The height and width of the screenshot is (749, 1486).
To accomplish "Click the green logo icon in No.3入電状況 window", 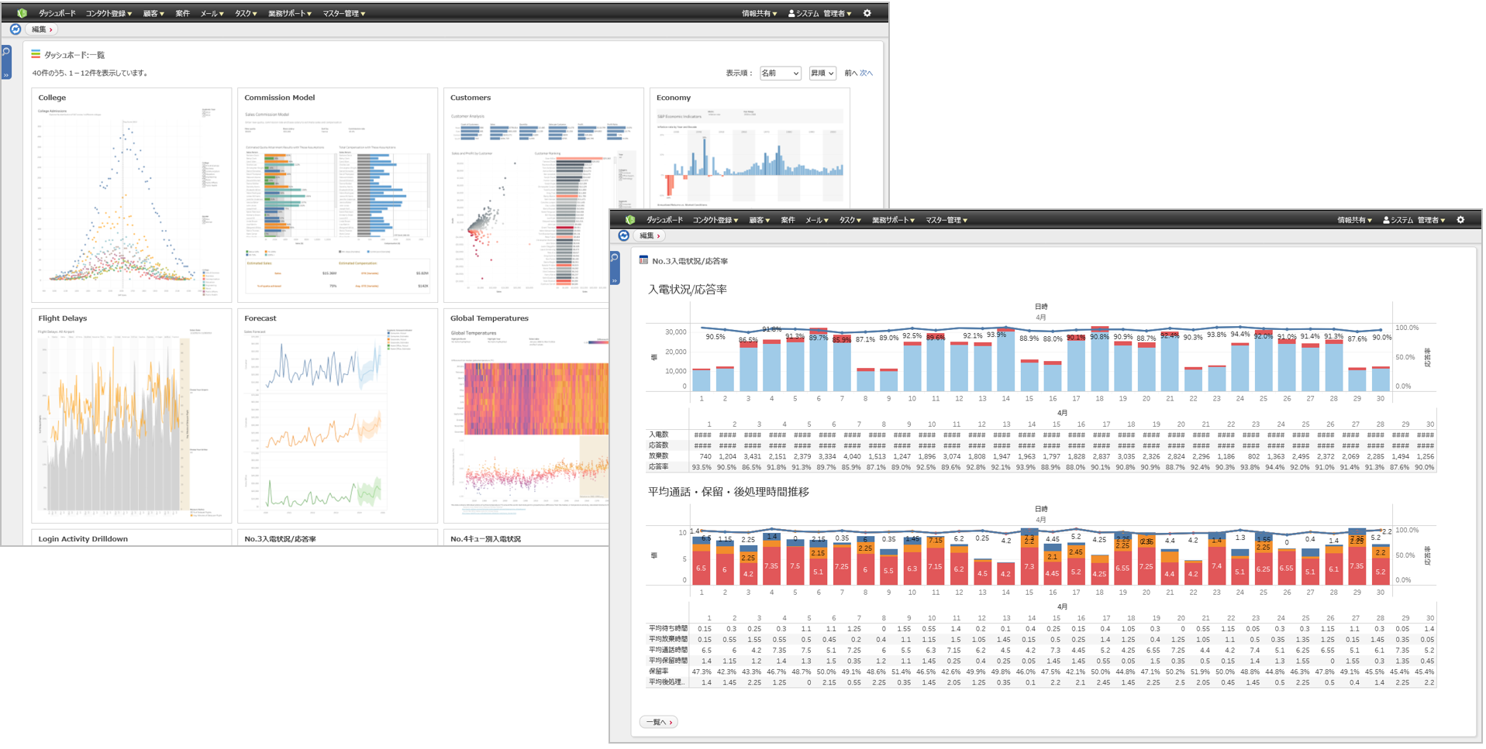I will pos(630,220).
